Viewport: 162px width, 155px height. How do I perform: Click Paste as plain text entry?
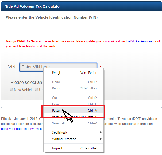tap(74, 116)
